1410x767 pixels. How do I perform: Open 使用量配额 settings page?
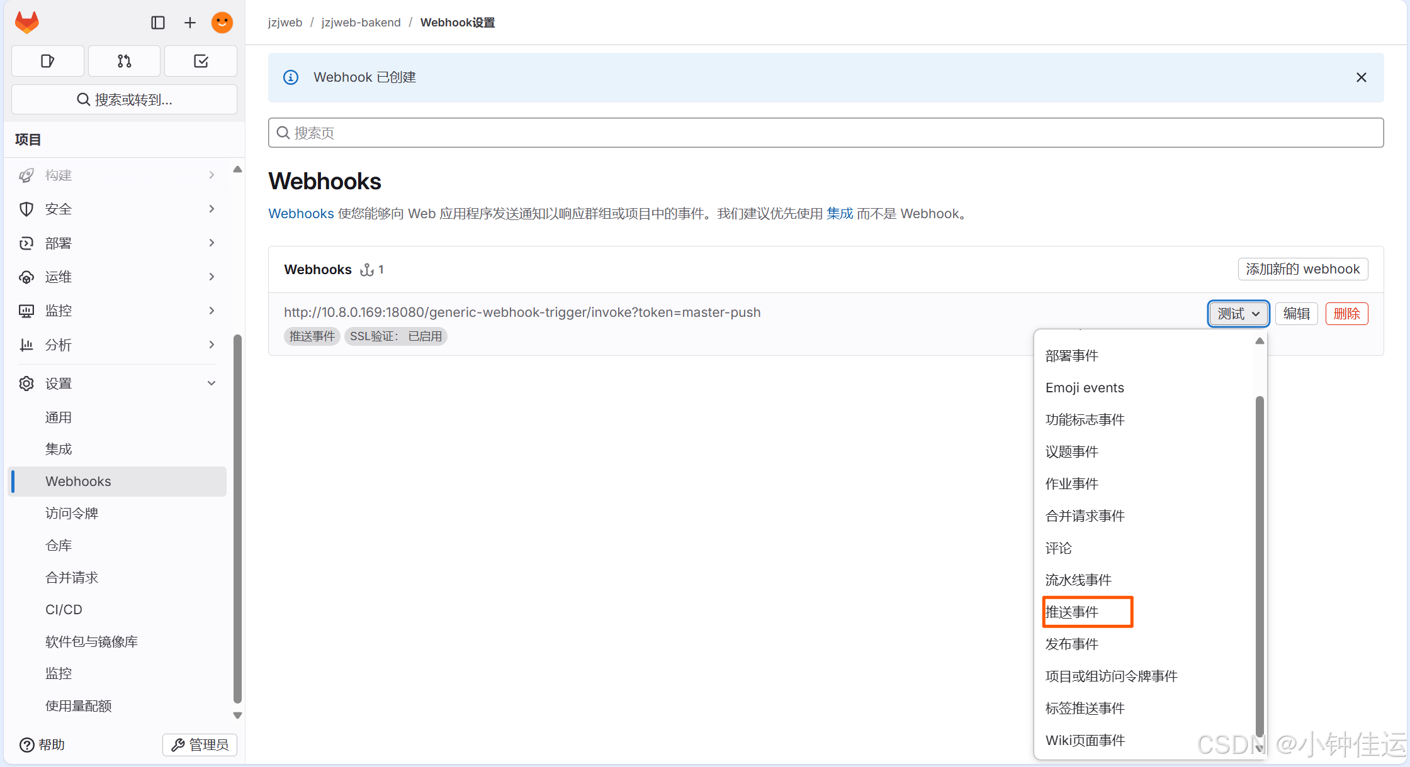pos(118,705)
